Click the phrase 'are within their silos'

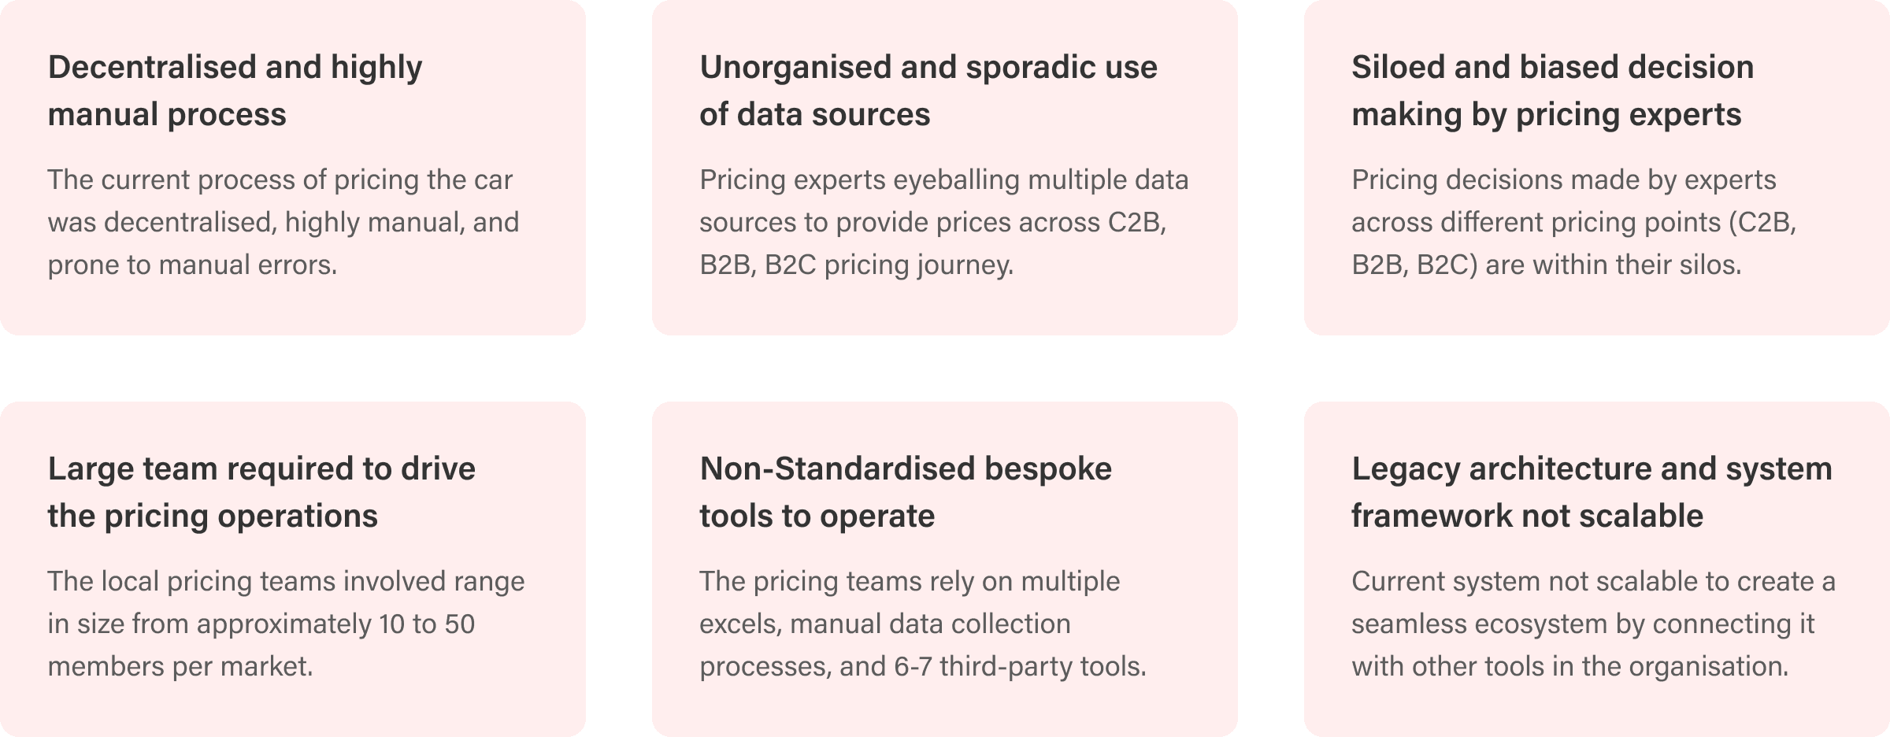[1613, 265]
